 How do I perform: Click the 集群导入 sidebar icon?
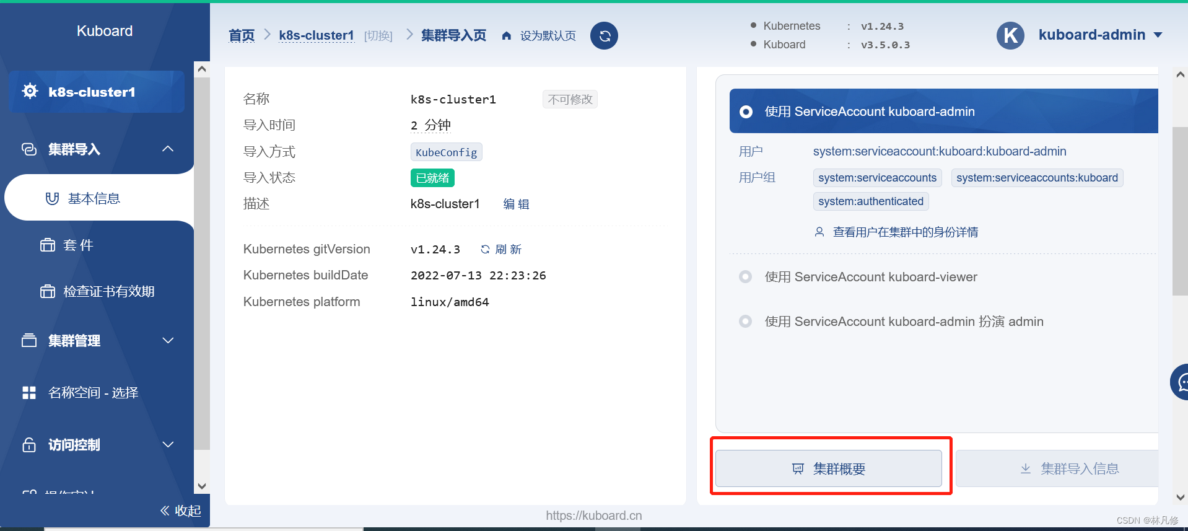[x=29, y=149]
